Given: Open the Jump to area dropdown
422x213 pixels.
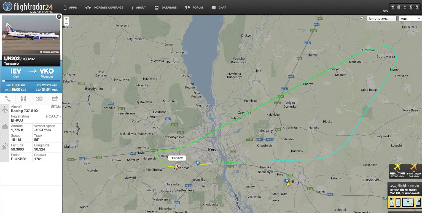Looking at the screenshot, I should (x=381, y=18).
